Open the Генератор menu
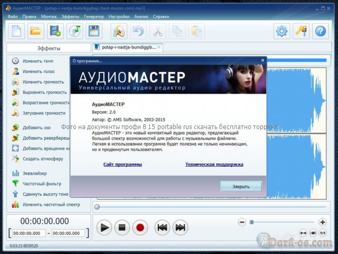This screenshot has width=338, height=254. (x=94, y=16)
